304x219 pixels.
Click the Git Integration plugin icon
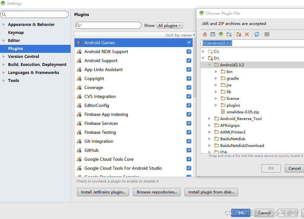79,141
